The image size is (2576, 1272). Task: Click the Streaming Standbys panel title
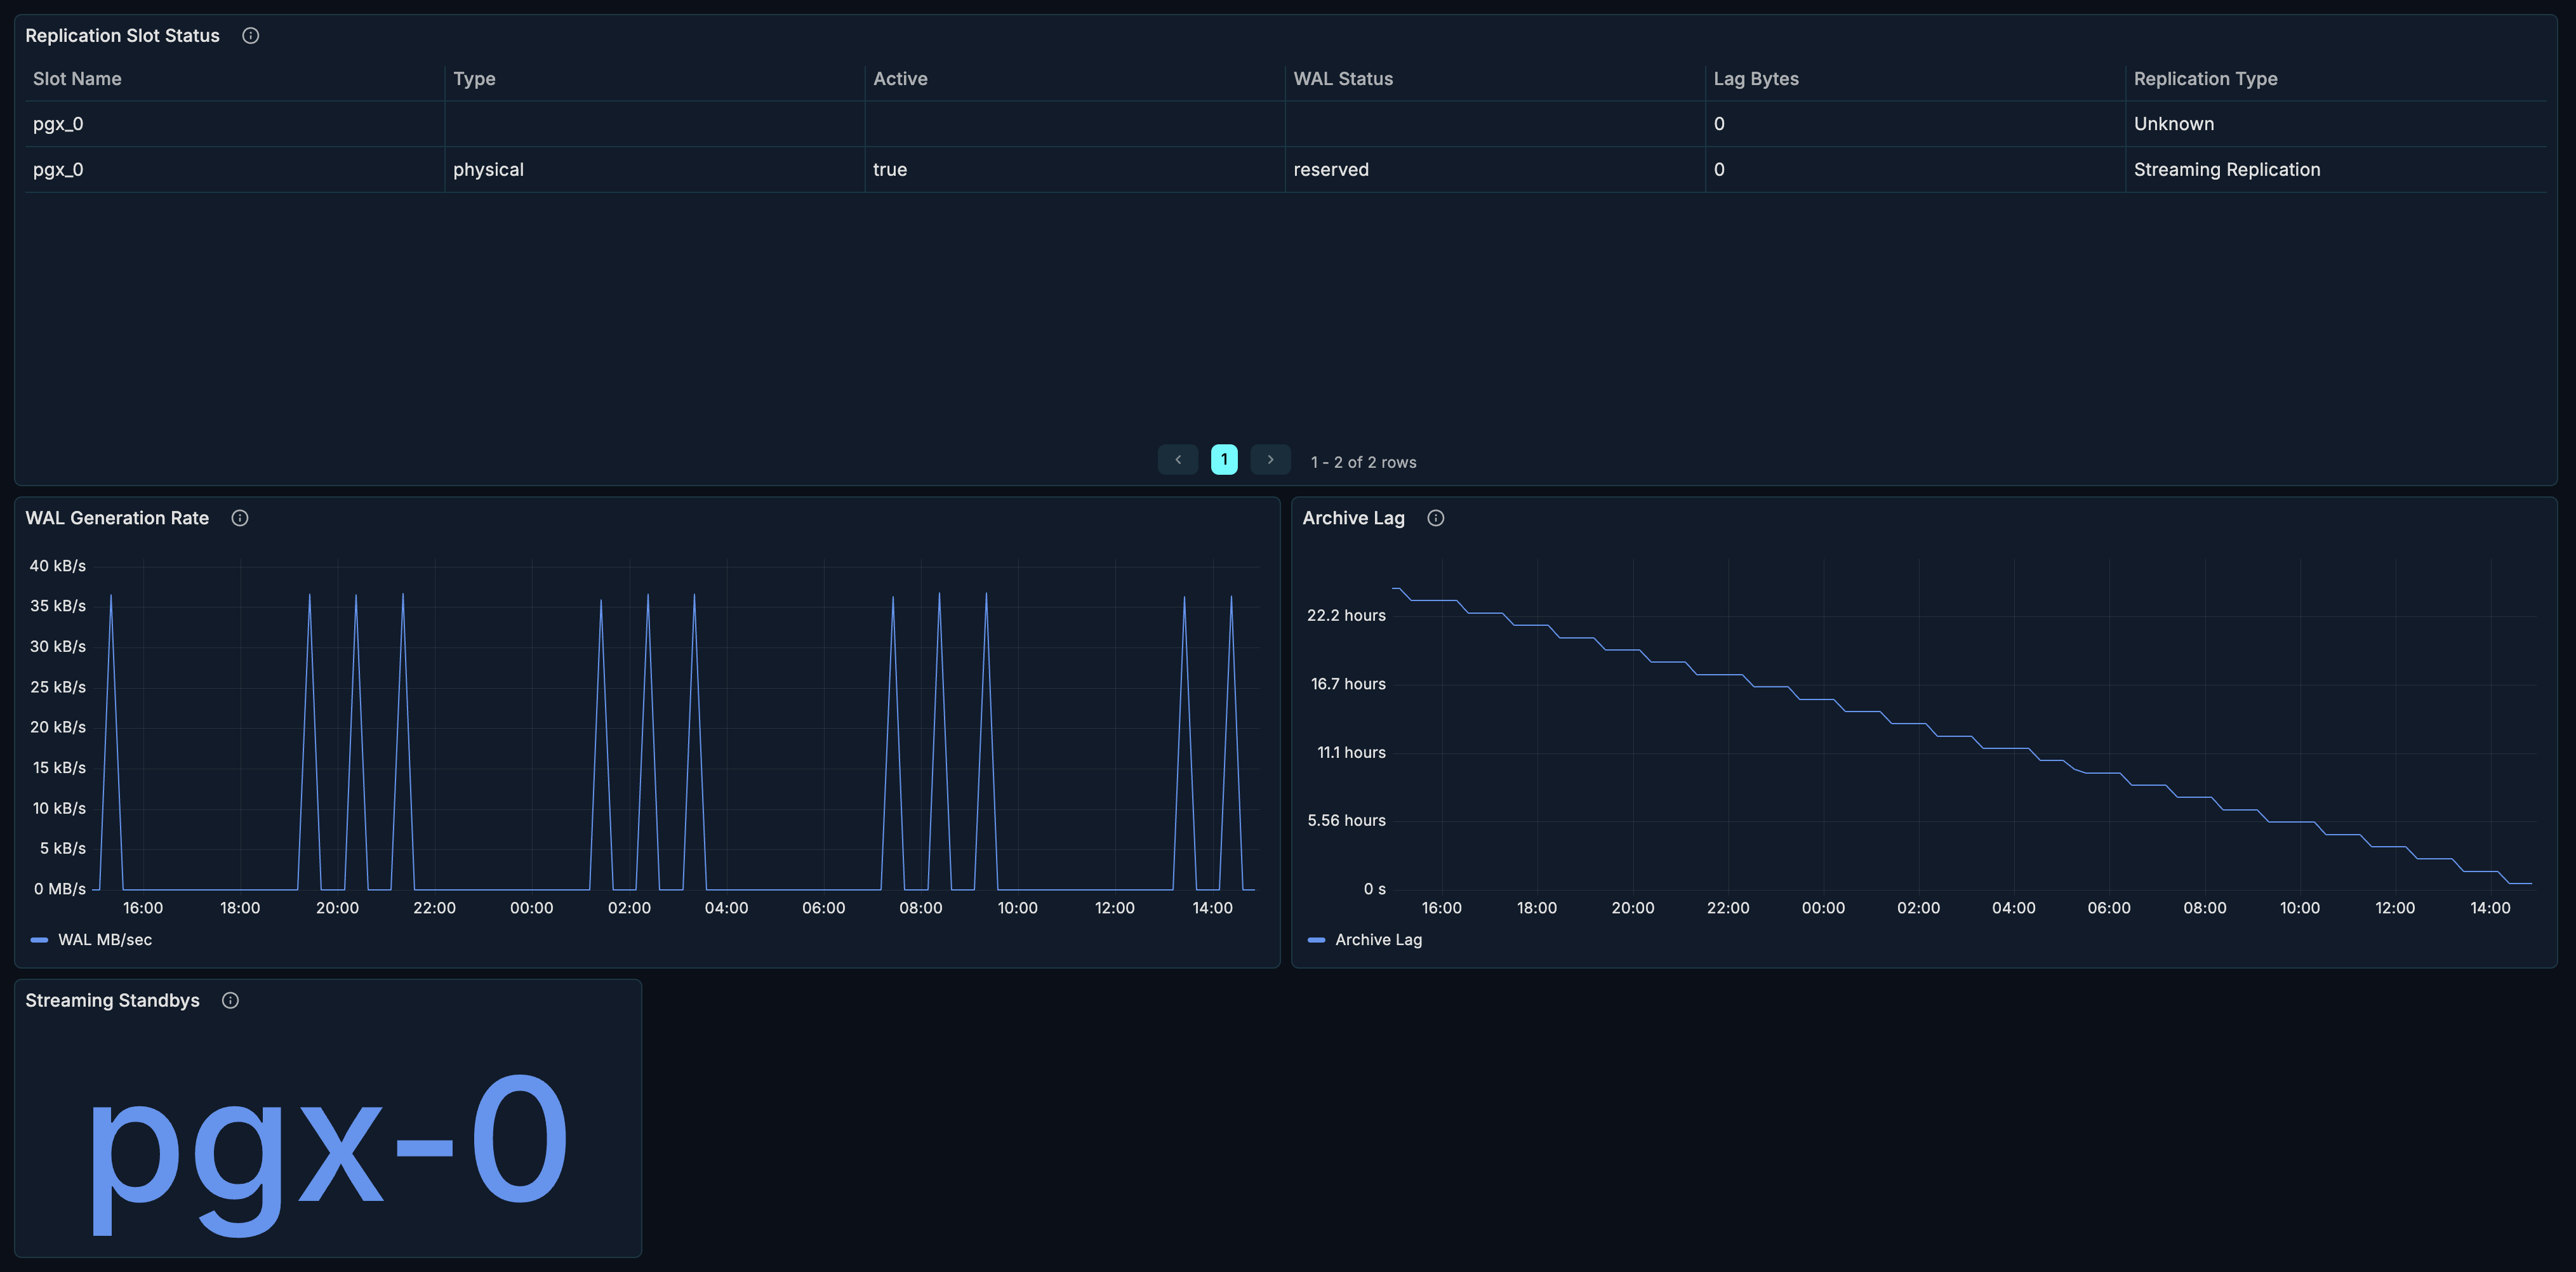tap(112, 999)
